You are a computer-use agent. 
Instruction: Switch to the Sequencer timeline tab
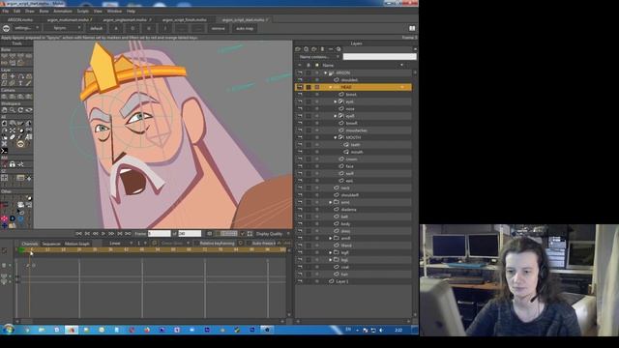click(51, 244)
